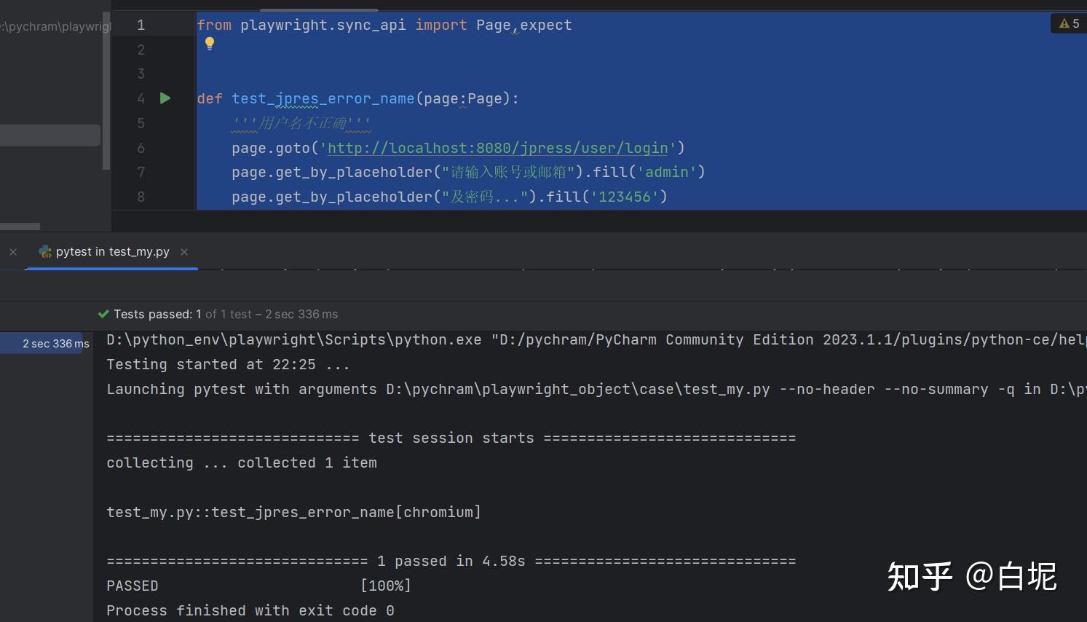Click the yellow lightbulb quick-fix icon

[210, 43]
